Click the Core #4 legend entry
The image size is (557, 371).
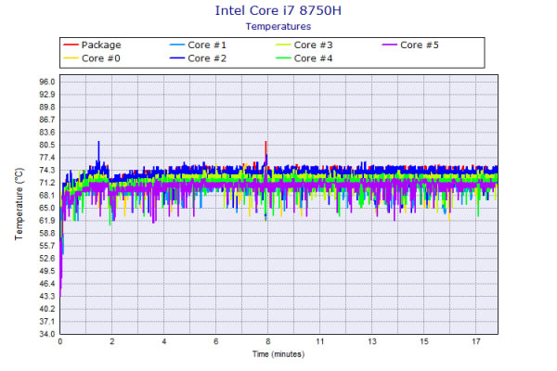pos(304,58)
